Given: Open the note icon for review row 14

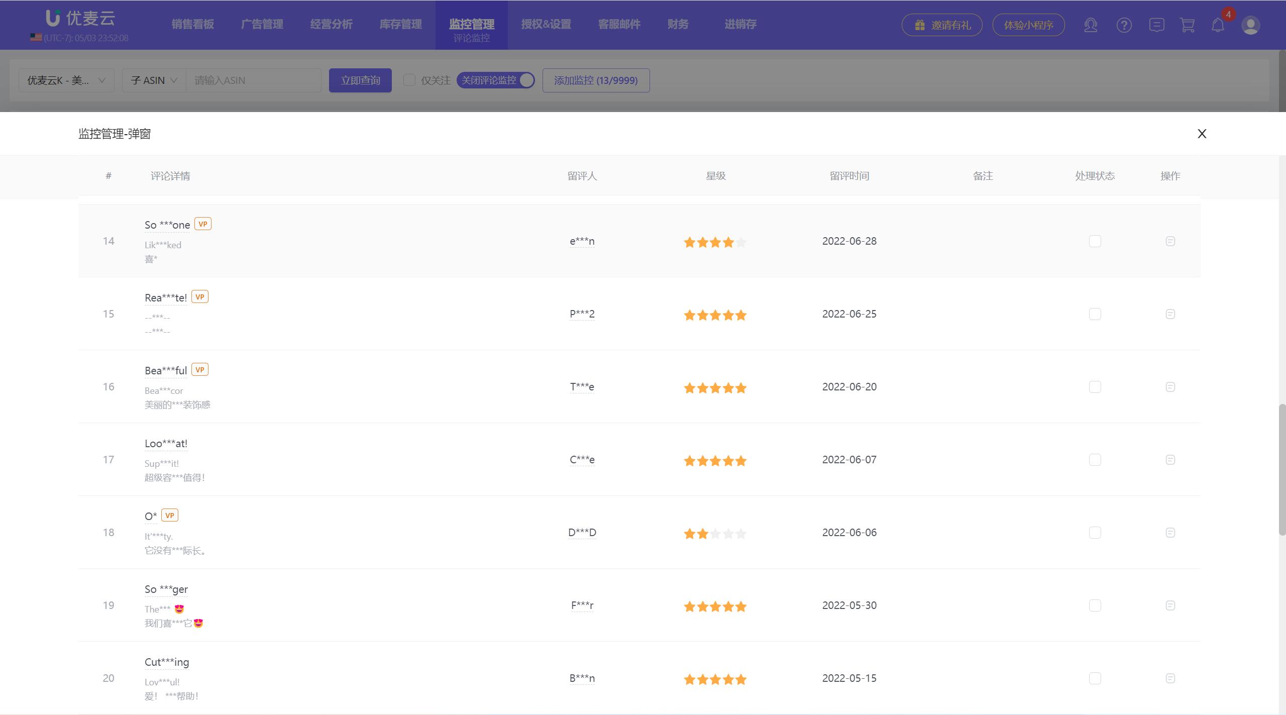Looking at the screenshot, I should (x=1170, y=241).
